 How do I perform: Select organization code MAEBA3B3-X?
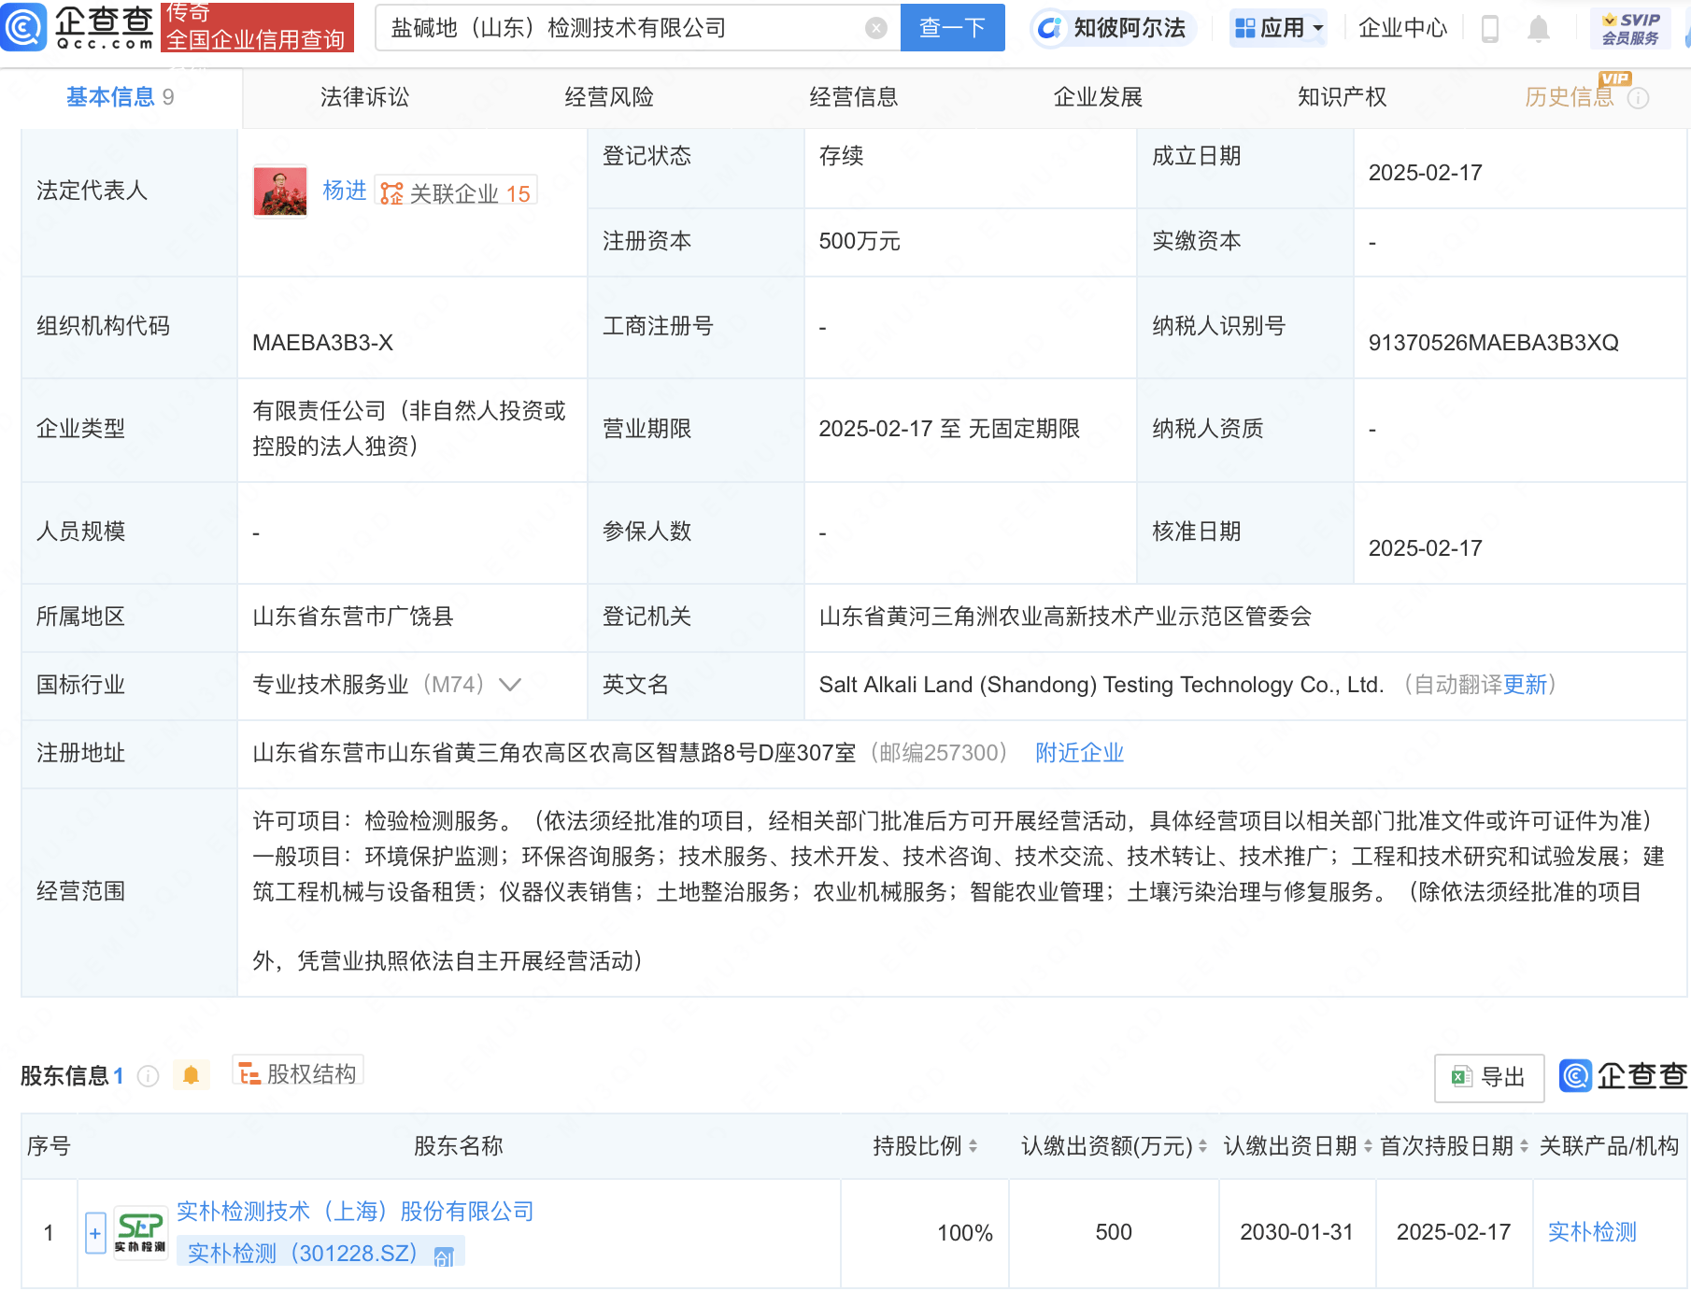(322, 343)
